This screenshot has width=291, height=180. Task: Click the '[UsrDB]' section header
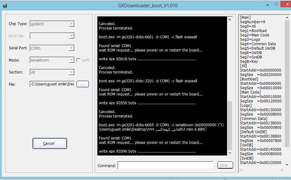pyautogui.click(x=247, y=145)
